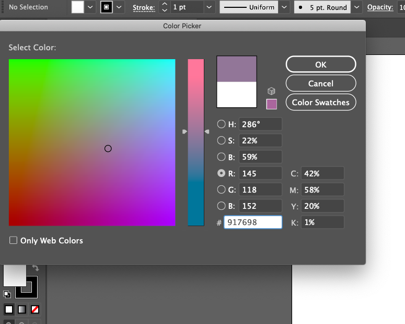This screenshot has width=405, height=324.
Task: Select the H hue radio button
Action: tap(222, 125)
